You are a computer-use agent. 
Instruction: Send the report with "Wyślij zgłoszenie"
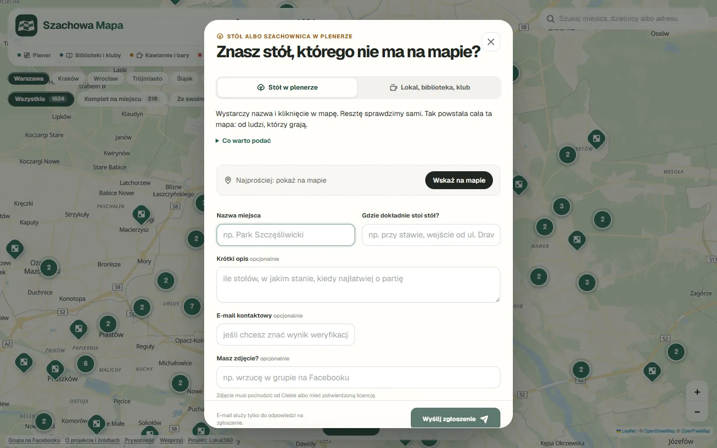tap(455, 419)
